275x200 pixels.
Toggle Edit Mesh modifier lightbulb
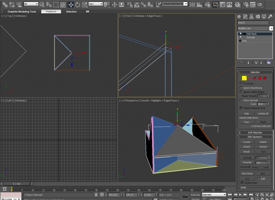click(240, 34)
